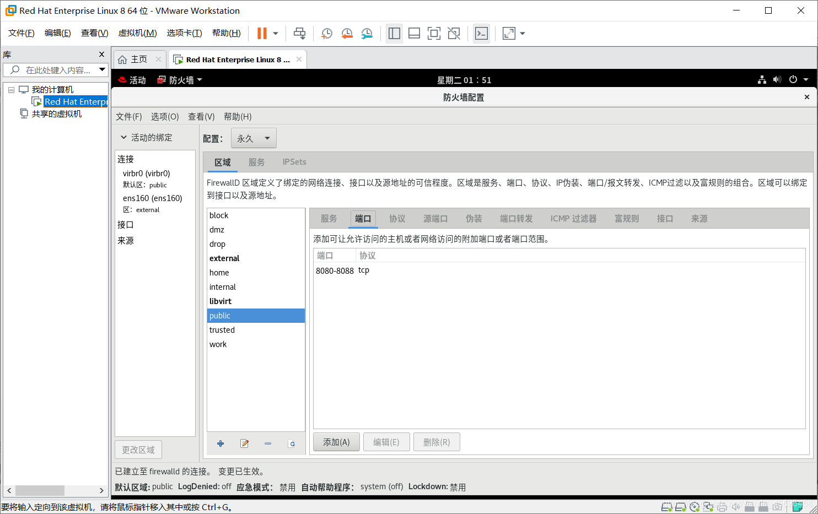Click the network status icon in top bar
This screenshot has height=514, width=818.
(762, 79)
